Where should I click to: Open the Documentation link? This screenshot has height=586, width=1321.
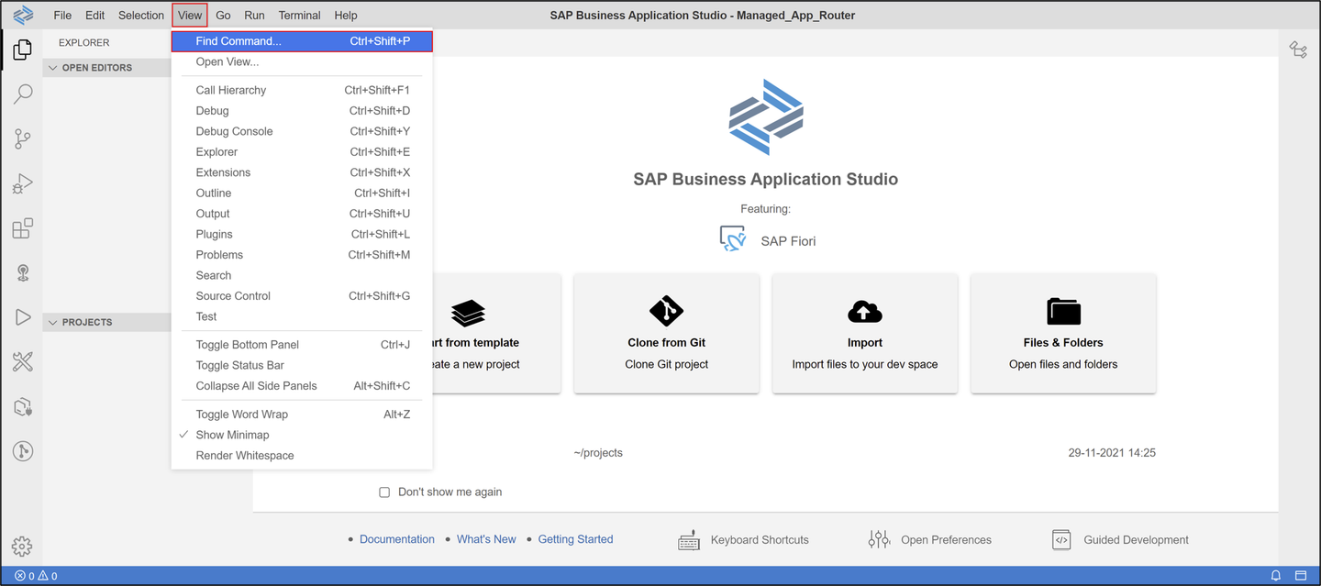[397, 539]
